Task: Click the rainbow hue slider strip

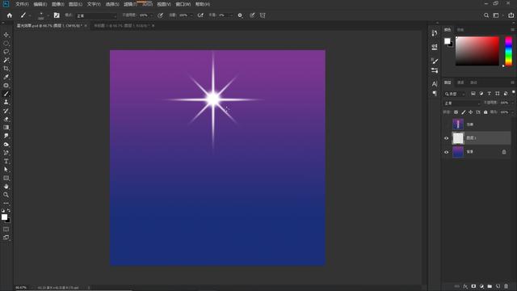Action: click(x=508, y=51)
